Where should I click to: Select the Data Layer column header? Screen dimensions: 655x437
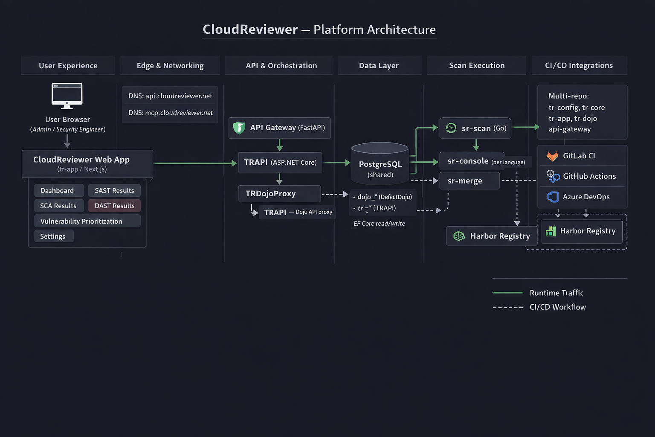pos(379,65)
